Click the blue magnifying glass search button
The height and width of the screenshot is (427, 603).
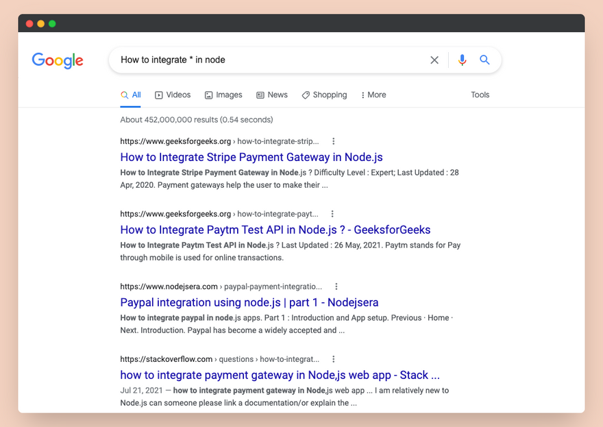pyautogui.click(x=484, y=60)
